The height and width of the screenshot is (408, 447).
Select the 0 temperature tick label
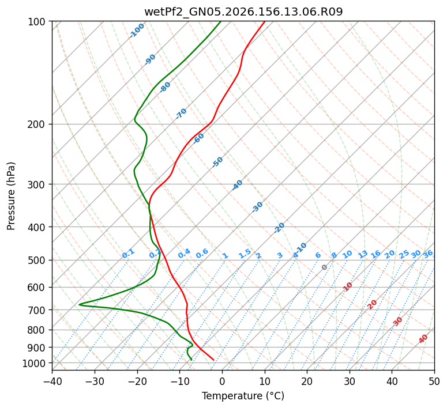coord(222,381)
